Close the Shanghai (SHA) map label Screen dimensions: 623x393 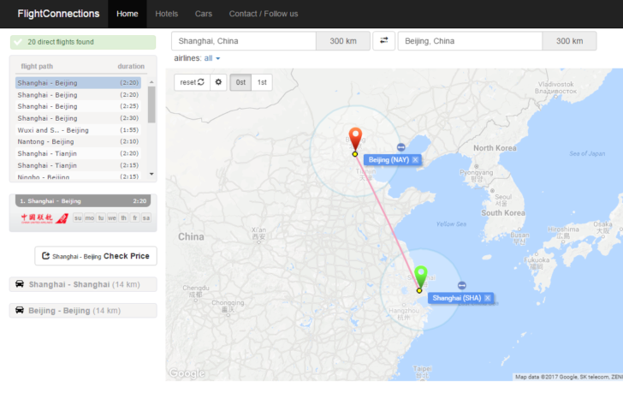(488, 298)
